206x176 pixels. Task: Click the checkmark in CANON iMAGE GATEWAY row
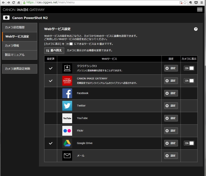(x=51, y=81)
